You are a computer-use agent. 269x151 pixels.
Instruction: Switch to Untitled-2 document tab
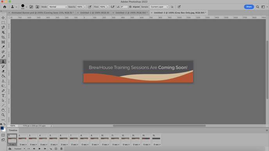tap(131, 13)
